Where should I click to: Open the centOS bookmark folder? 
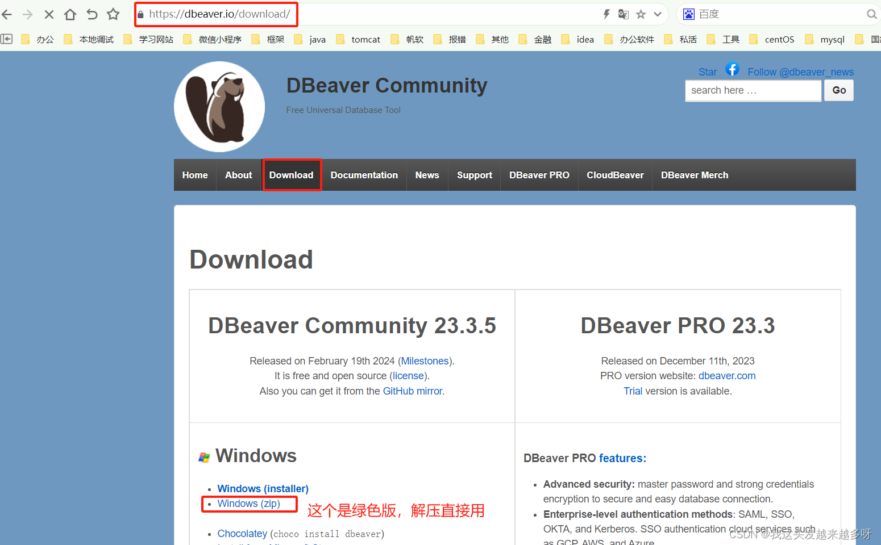coord(772,39)
